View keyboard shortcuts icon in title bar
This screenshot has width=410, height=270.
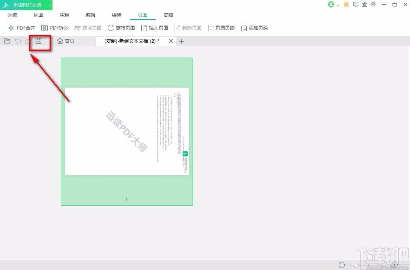364,4
